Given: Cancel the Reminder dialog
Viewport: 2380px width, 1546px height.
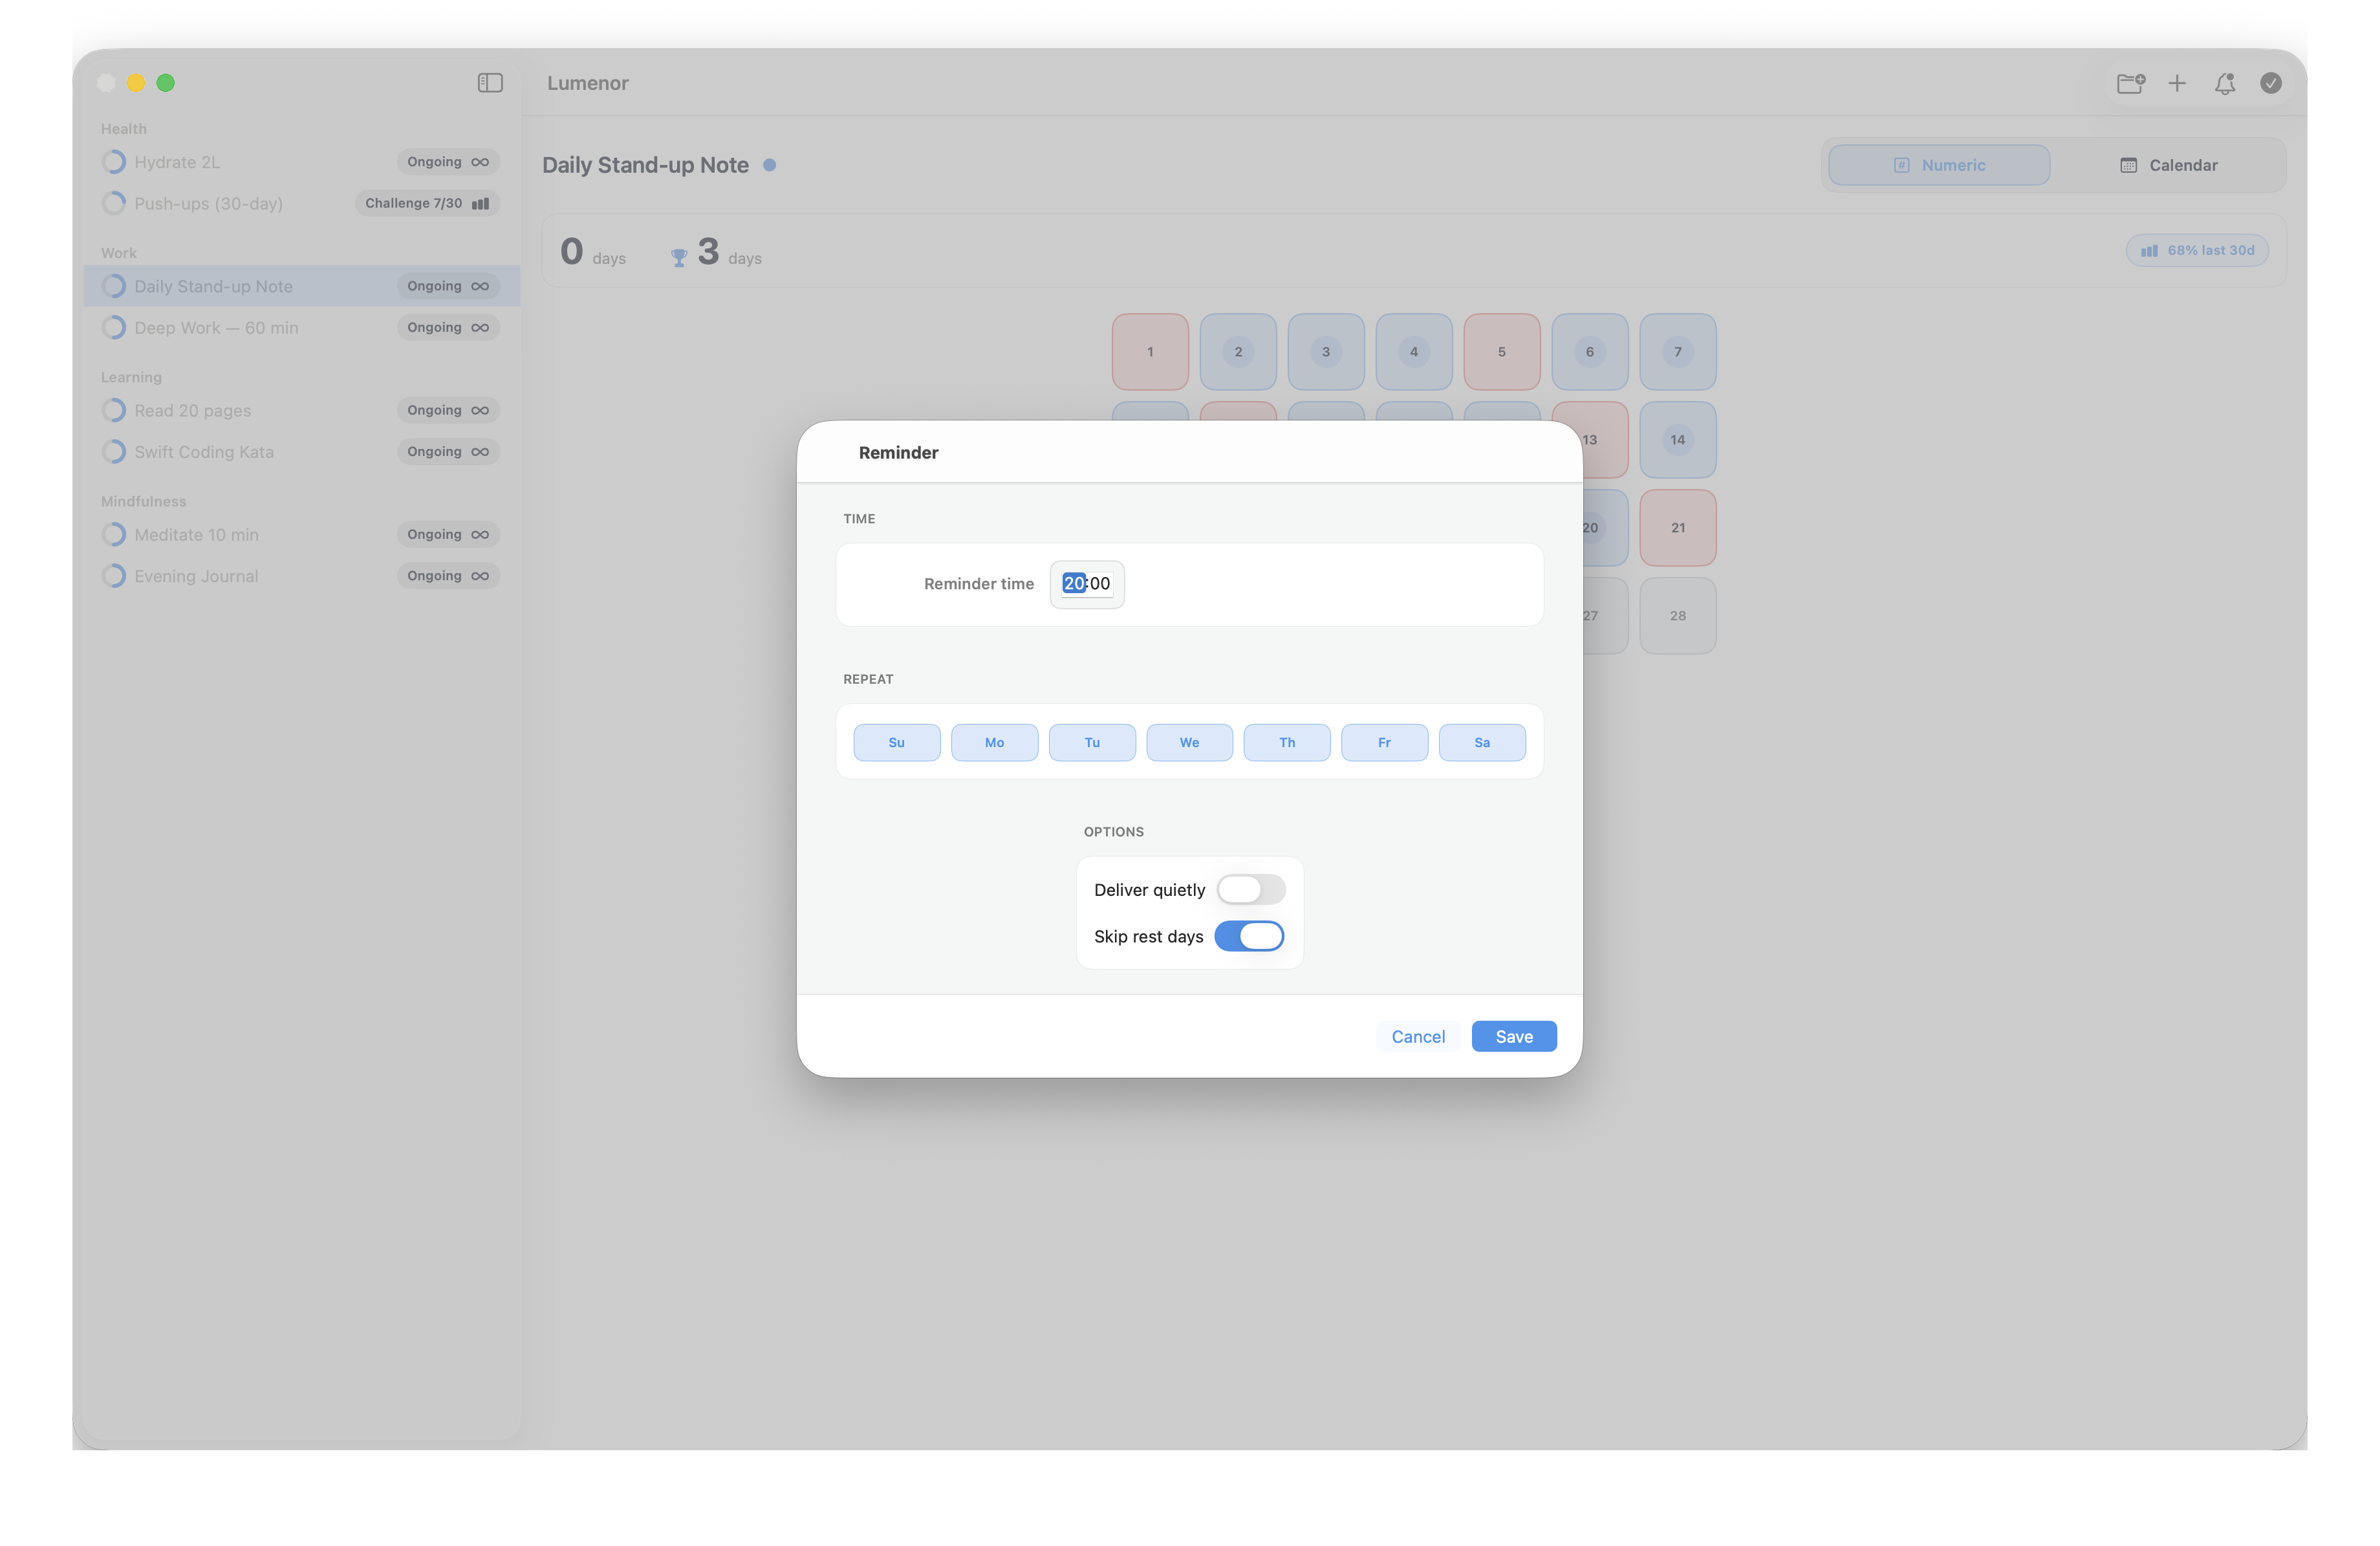Looking at the screenshot, I should [x=1418, y=1036].
